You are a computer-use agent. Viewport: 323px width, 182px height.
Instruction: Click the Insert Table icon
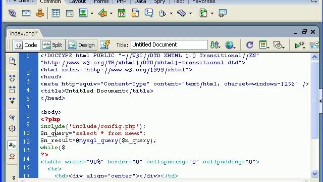[x=56, y=13]
